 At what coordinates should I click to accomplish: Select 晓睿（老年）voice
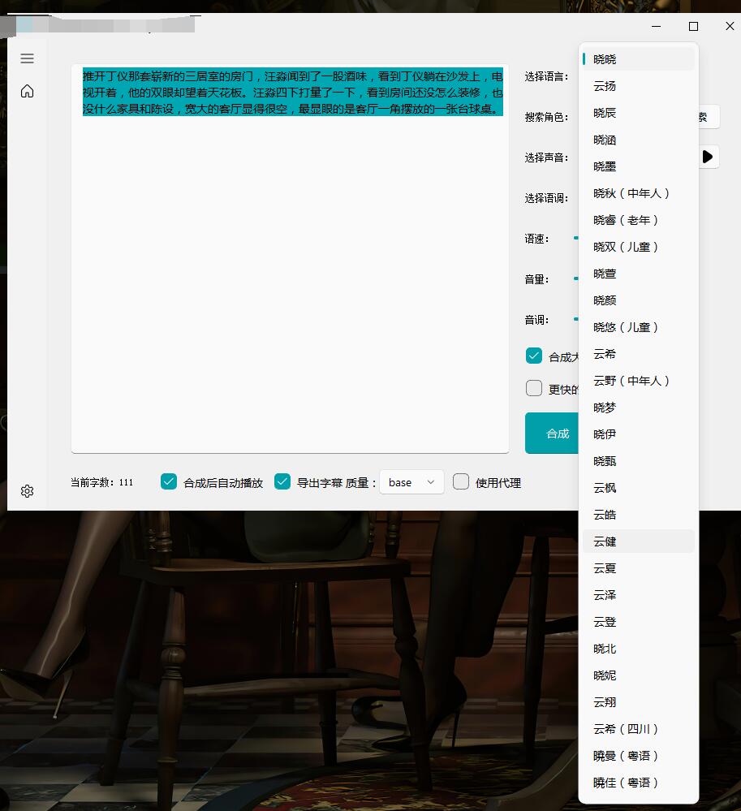tap(639, 220)
